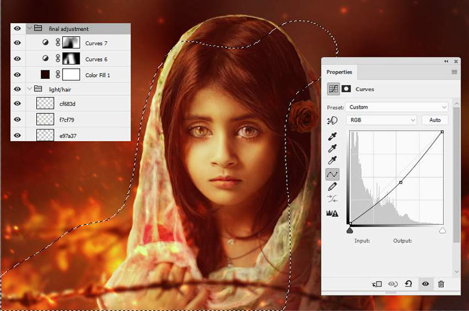Select the cf683d layer name
The width and height of the screenshot is (469, 311).
pos(67,103)
